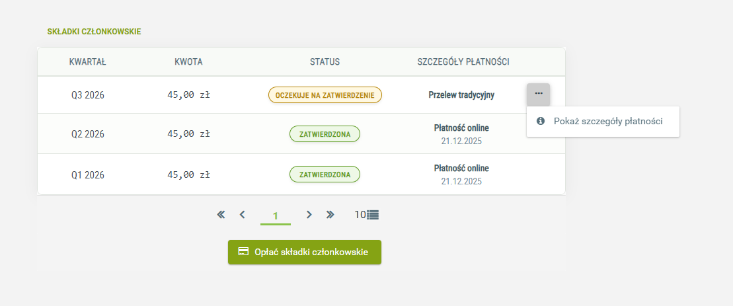Viewport: 733px width, 306px height.
Task: Click the credit card icon on the pay button
Action: tap(243, 252)
